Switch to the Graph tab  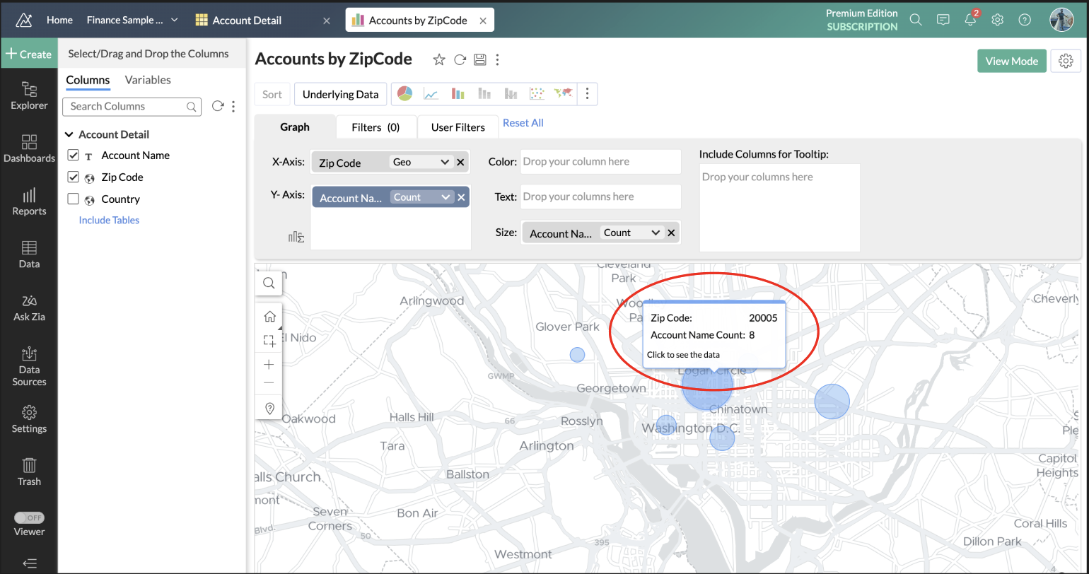click(x=295, y=127)
